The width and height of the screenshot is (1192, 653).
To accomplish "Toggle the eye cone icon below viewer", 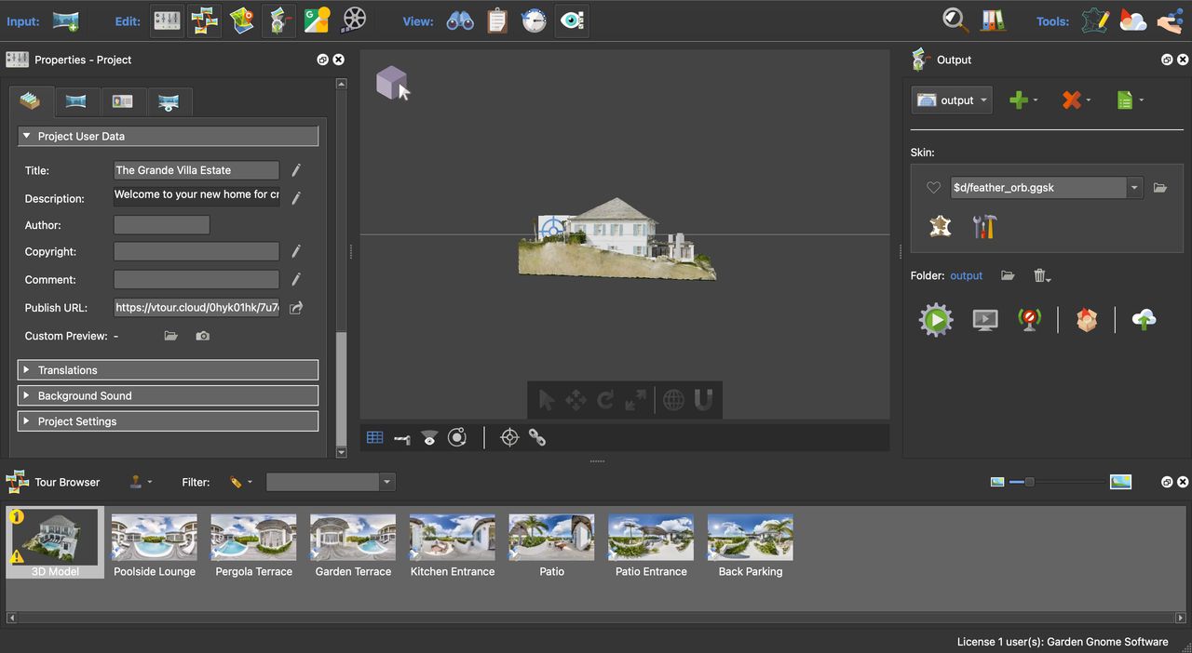I will [x=429, y=437].
